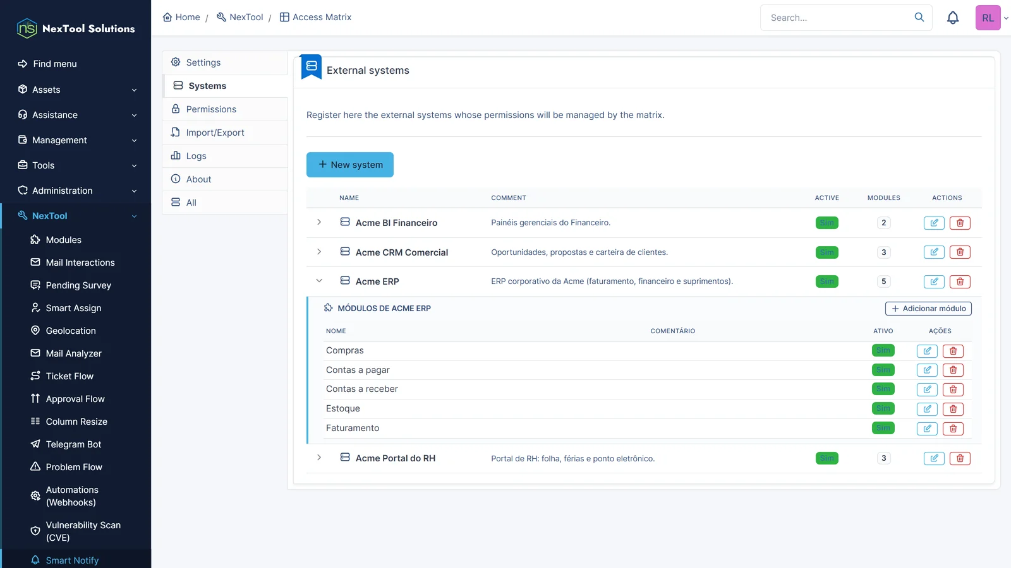Delete the Acme Portal do RH system
1011x568 pixels.
click(x=960, y=458)
